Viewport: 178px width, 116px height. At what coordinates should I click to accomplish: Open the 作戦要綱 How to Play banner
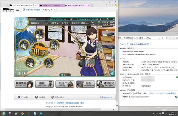24,84
